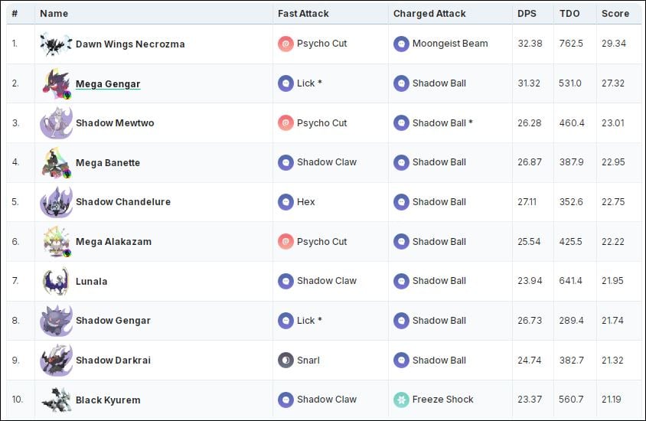Screen dimensions: 646x421
Task: Open the Mega Gengar name link
Action: coord(108,83)
